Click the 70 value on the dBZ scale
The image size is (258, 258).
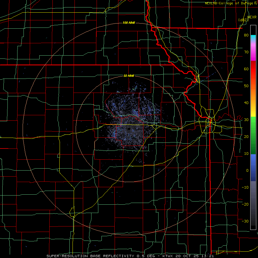pyautogui.click(x=246, y=52)
